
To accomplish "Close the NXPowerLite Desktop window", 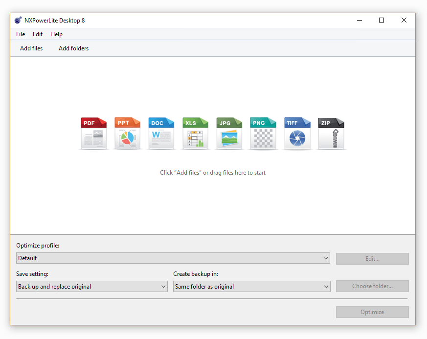I will pyautogui.click(x=404, y=21).
